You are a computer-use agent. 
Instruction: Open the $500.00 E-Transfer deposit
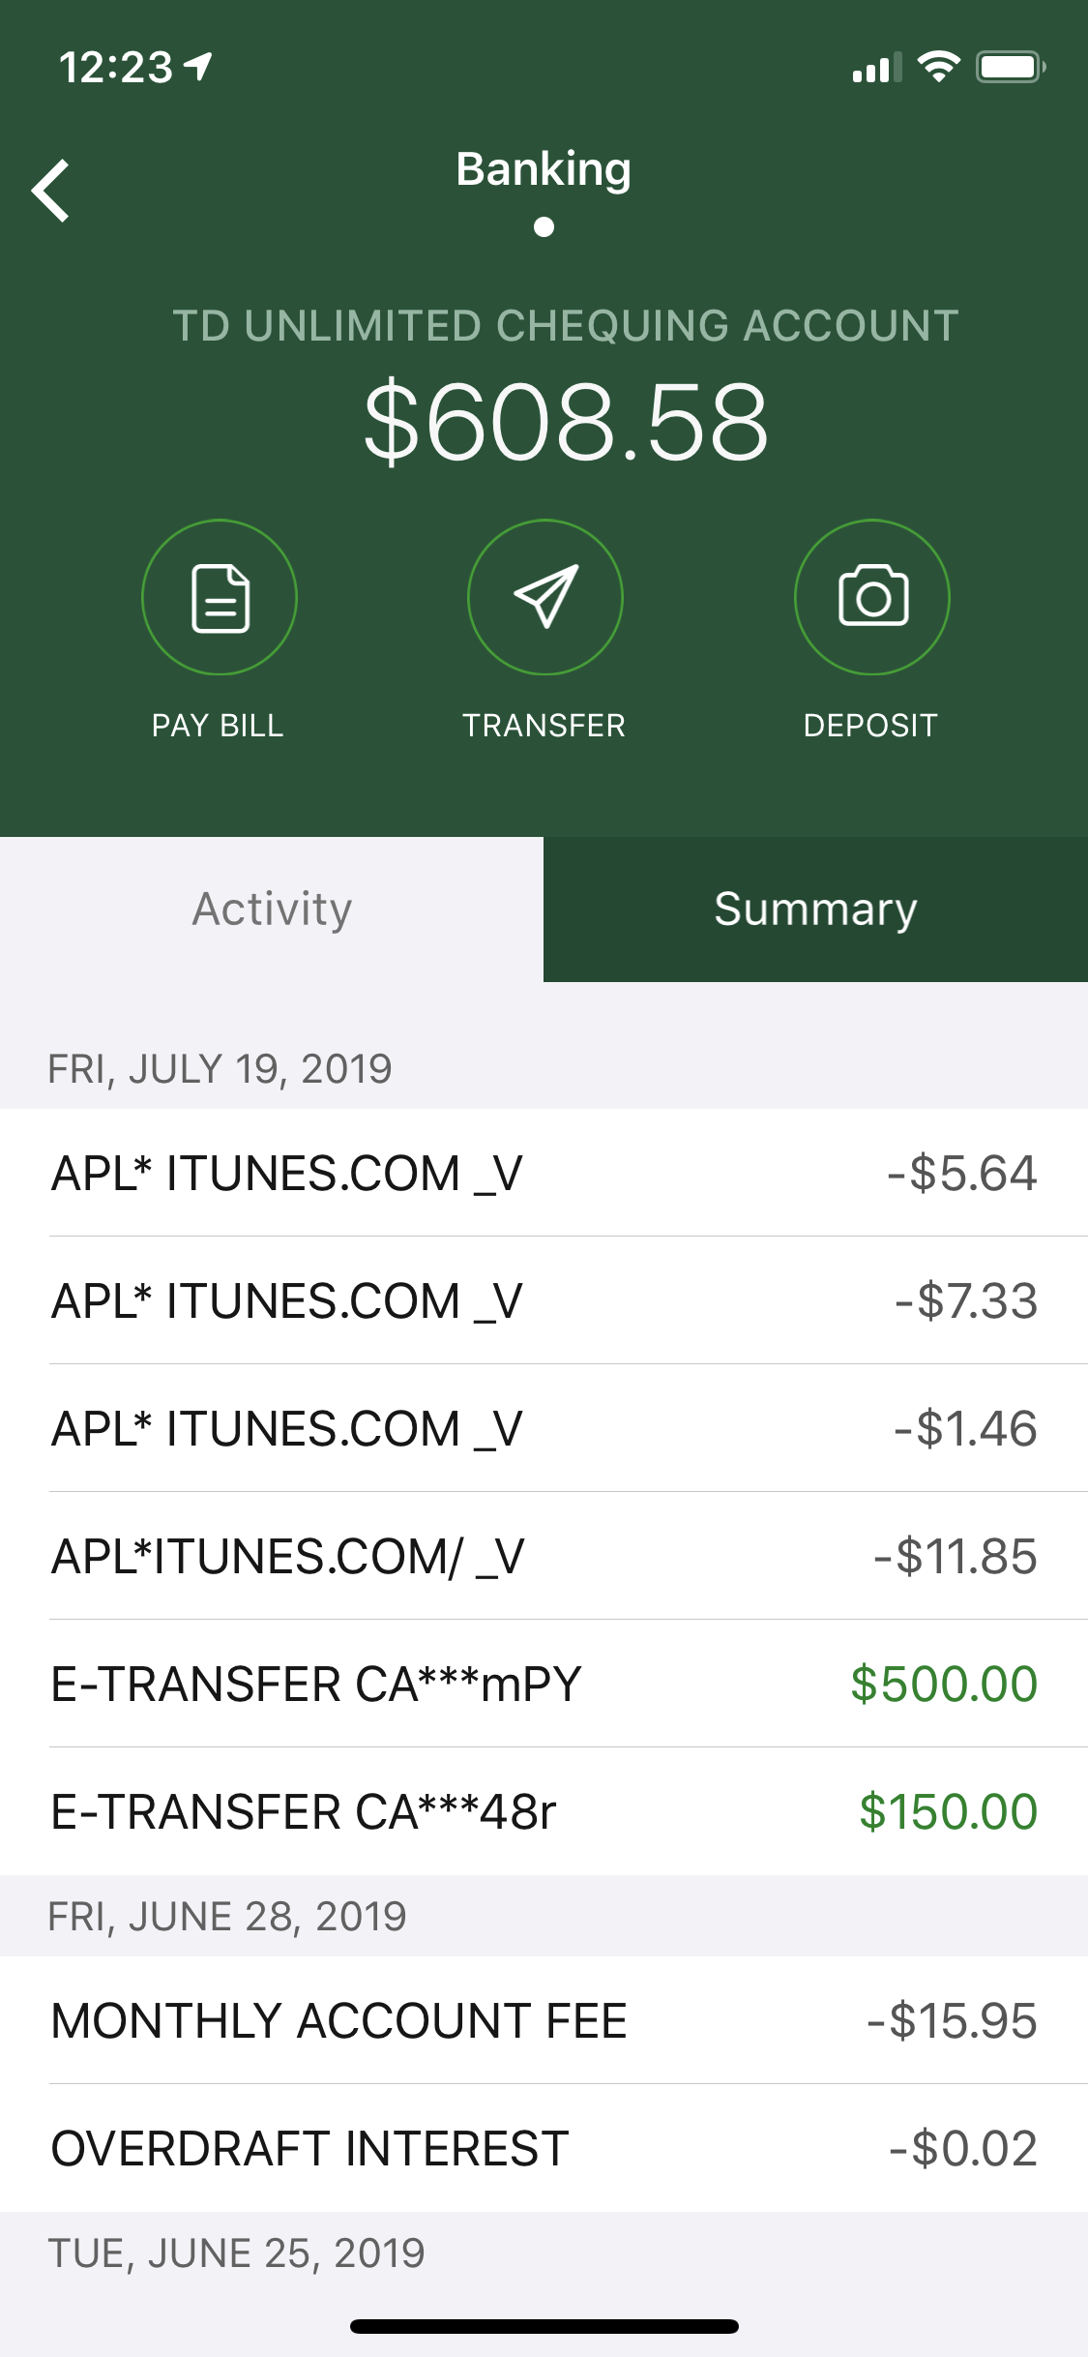544,1684
